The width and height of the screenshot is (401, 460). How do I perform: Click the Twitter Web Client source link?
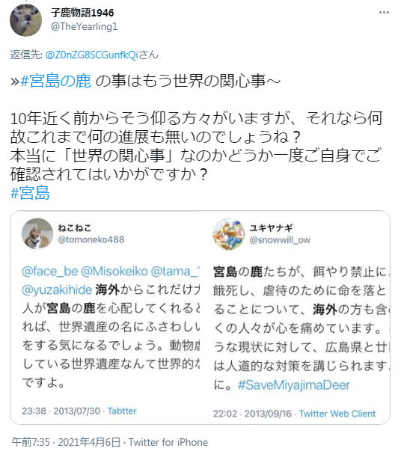(337, 414)
